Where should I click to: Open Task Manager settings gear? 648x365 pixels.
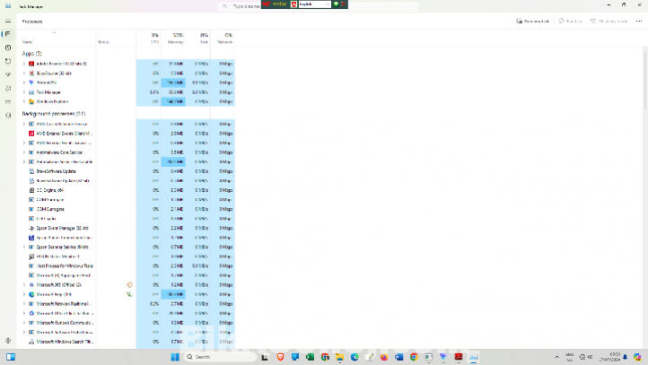(x=8, y=341)
